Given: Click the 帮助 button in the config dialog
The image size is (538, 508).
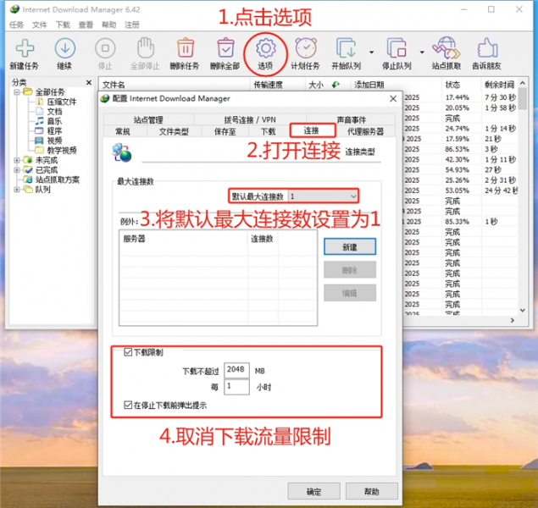Looking at the screenshot, I should 372,492.
